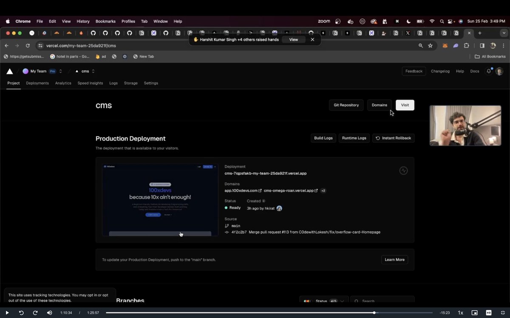
Task: Open macOS Spotlight search icon
Action: 442,21
